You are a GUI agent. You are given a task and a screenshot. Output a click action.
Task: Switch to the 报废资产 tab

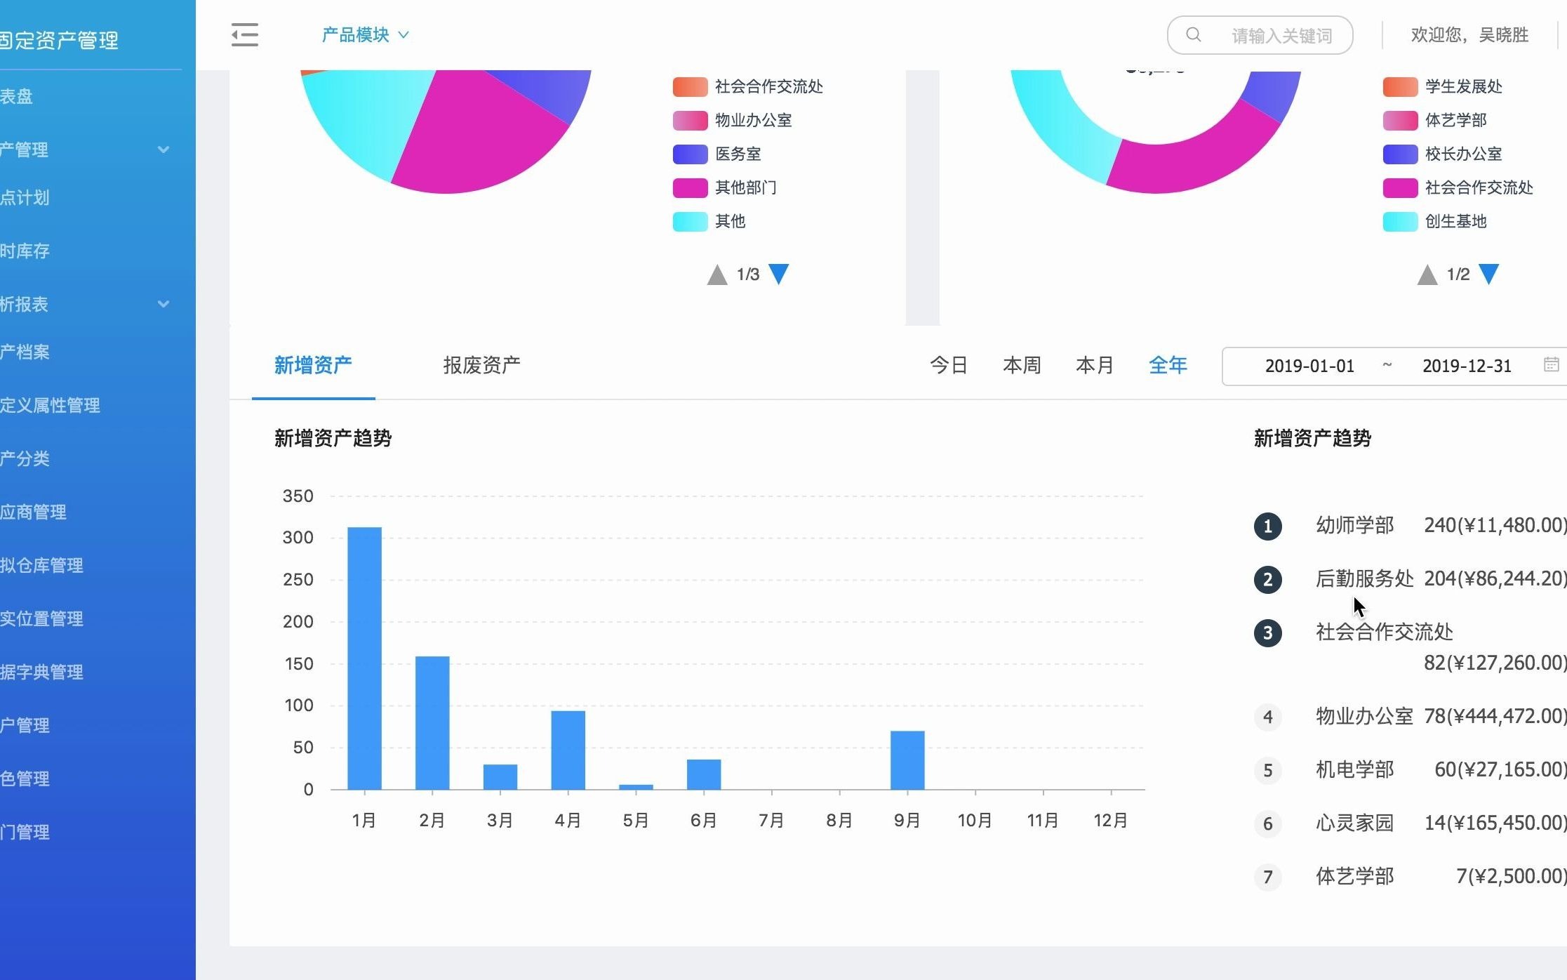pos(481,365)
